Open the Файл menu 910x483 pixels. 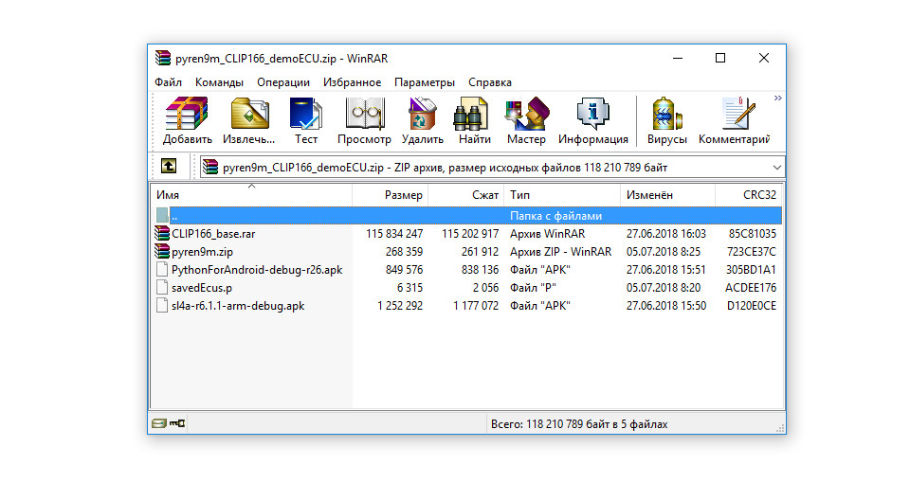[x=169, y=82]
